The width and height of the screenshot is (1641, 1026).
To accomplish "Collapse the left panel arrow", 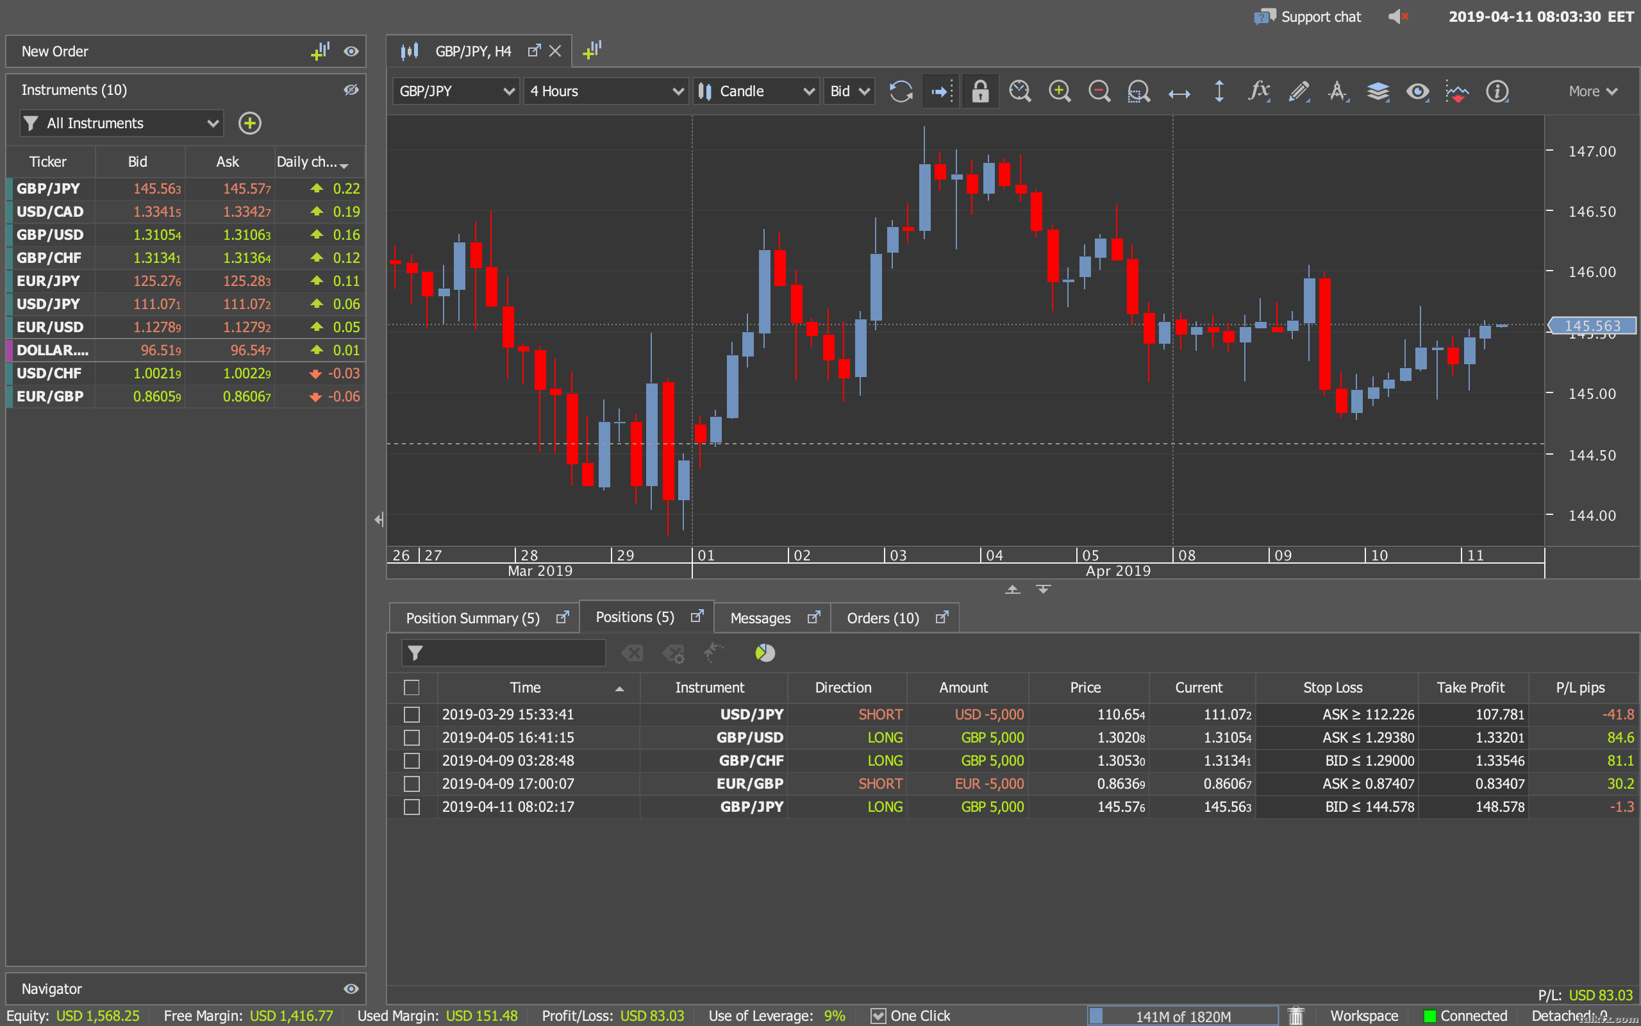I will pyautogui.click(x=379, y=520).
